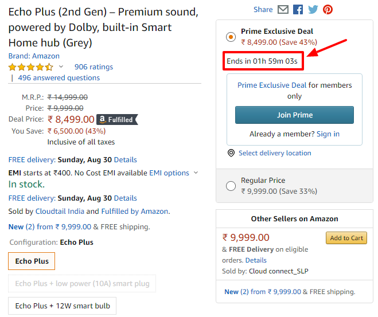Choose Echo Plus + low power smart plug
Screen dimensions: 378x317
82,284
